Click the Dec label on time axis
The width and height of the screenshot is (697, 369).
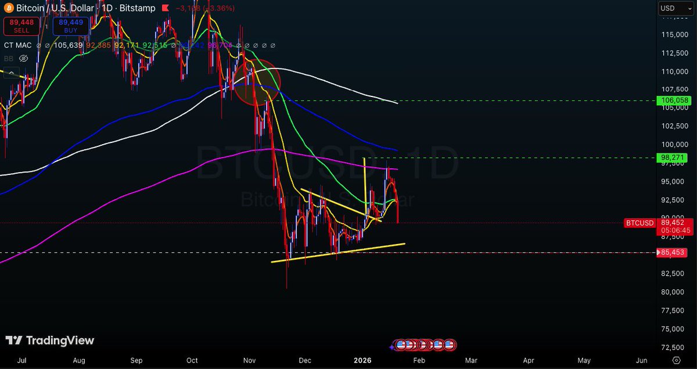click(x=306, y=360)
